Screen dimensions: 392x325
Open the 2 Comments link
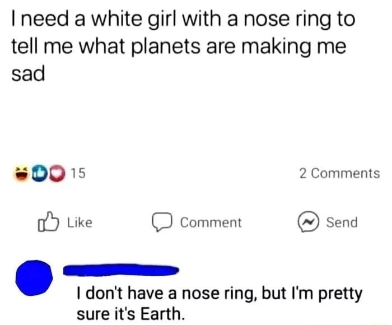339,174
